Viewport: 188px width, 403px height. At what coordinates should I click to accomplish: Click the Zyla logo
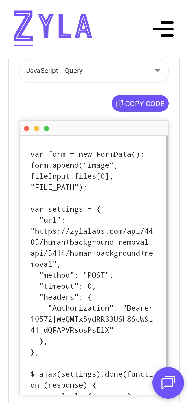(53, 28)
